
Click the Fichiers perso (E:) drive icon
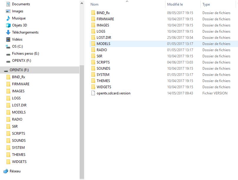pyautogui.click(x=8, y=54)
